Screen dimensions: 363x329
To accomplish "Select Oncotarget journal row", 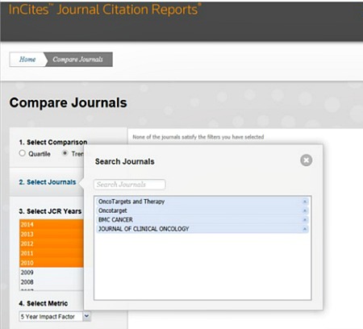I will (202, 210).
